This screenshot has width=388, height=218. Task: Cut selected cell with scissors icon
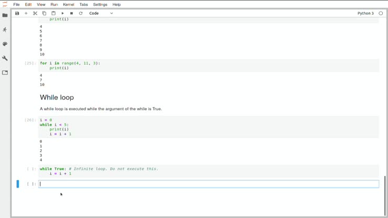coord(35,13)
